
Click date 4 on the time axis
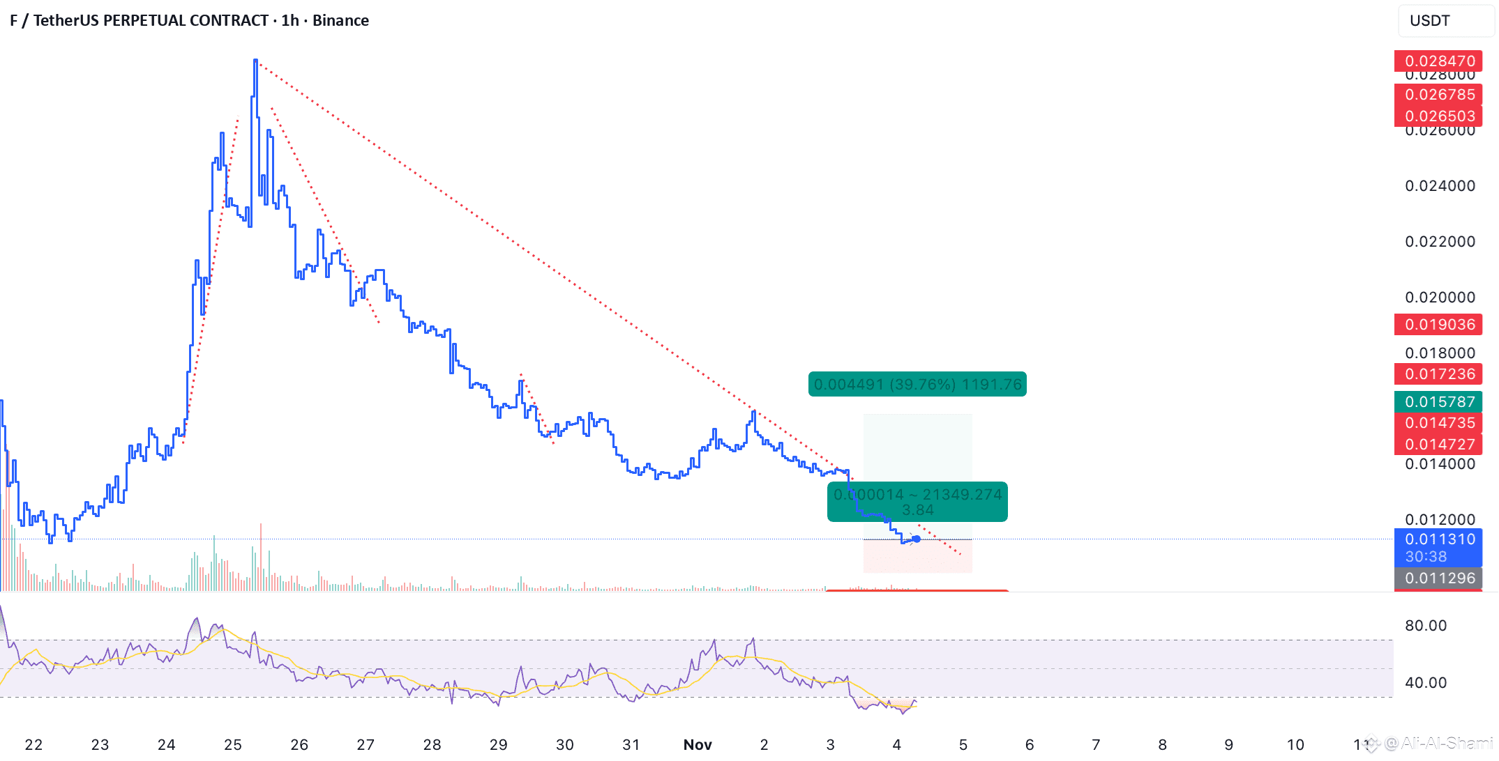point(896,744)
